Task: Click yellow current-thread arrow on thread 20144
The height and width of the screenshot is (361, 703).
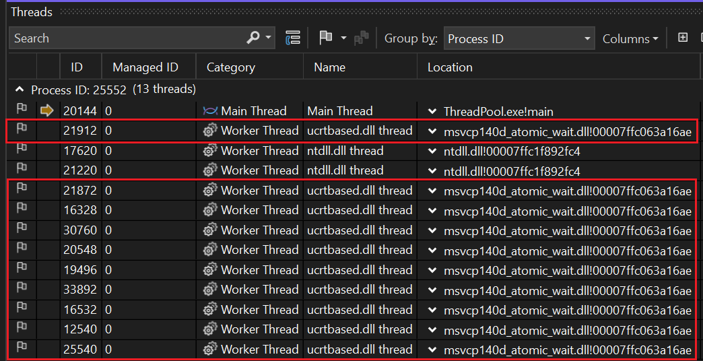Action: coord(47,111)
